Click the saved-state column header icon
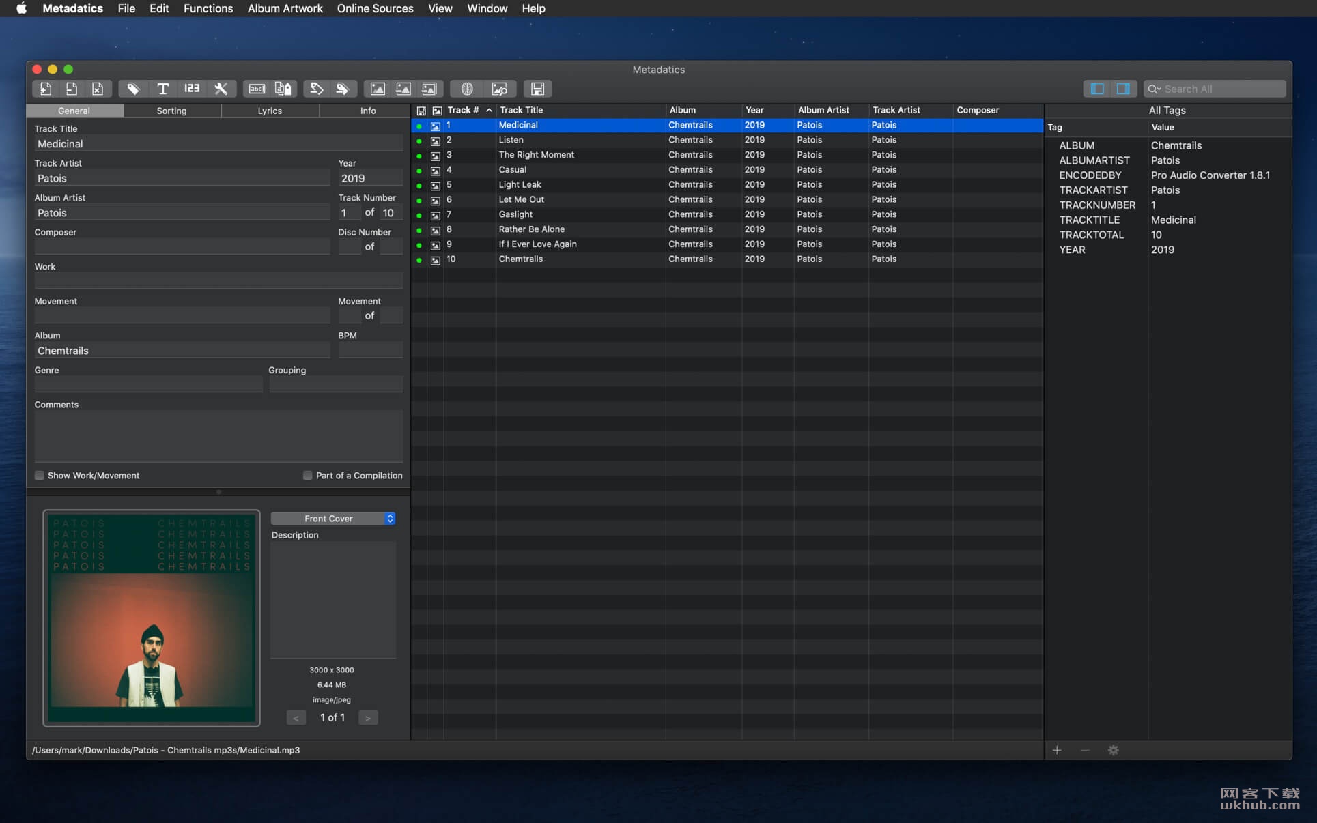 pyautogui.click(x=421, y=111)
